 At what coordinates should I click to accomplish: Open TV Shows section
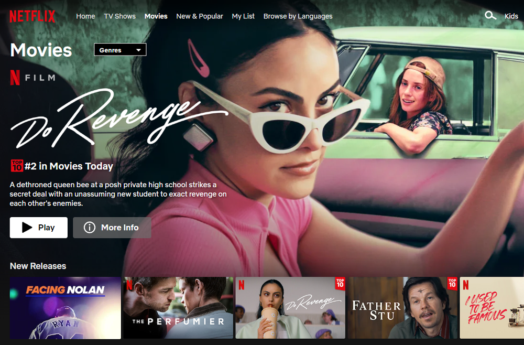[119, 16]
